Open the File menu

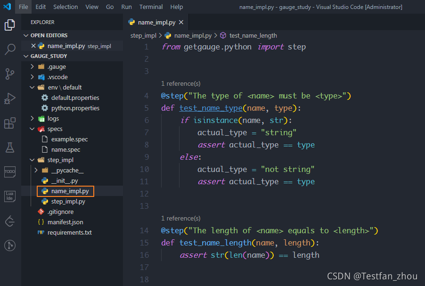(x=23, y=7)
